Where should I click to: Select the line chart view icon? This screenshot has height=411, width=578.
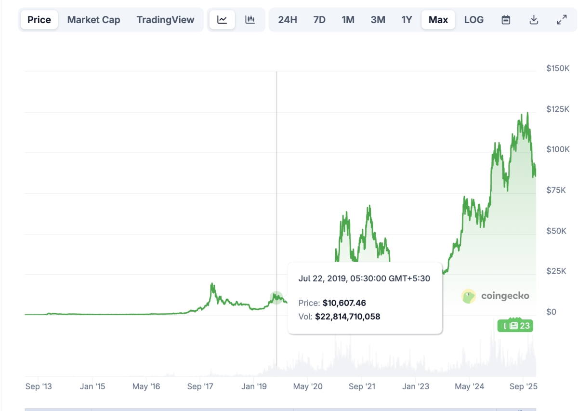pyautogui.click(x=222, y=20)
